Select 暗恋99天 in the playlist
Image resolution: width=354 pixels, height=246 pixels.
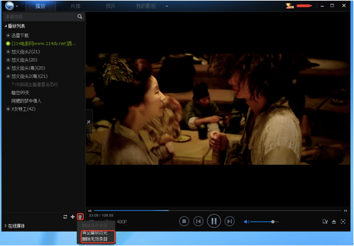tap(20, 92)
